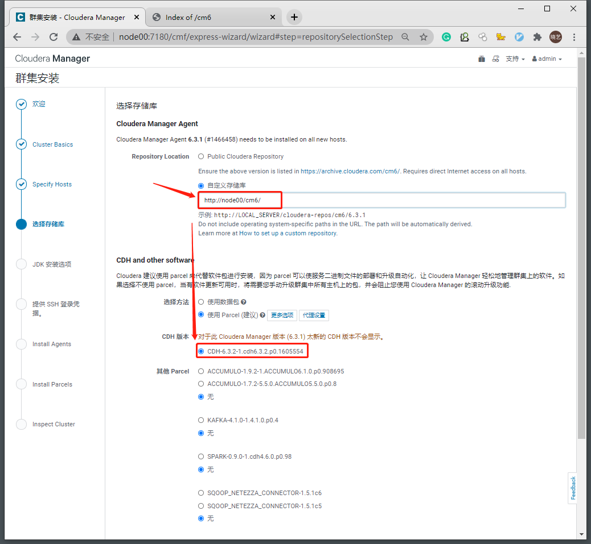Select the 自定义存储库 radio button

201,186
